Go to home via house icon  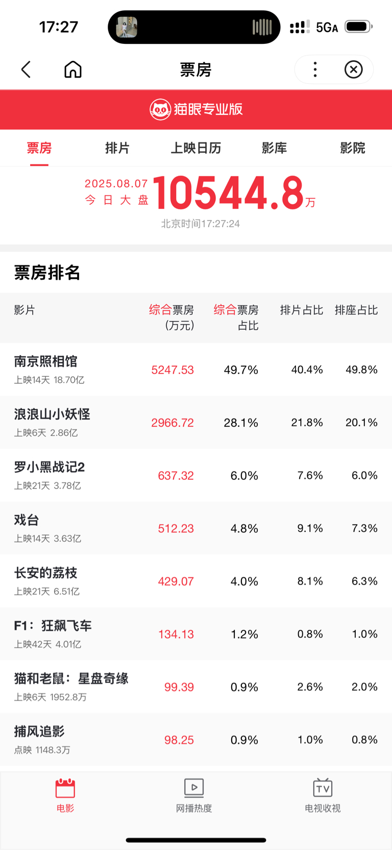click(x=73, y=69)
